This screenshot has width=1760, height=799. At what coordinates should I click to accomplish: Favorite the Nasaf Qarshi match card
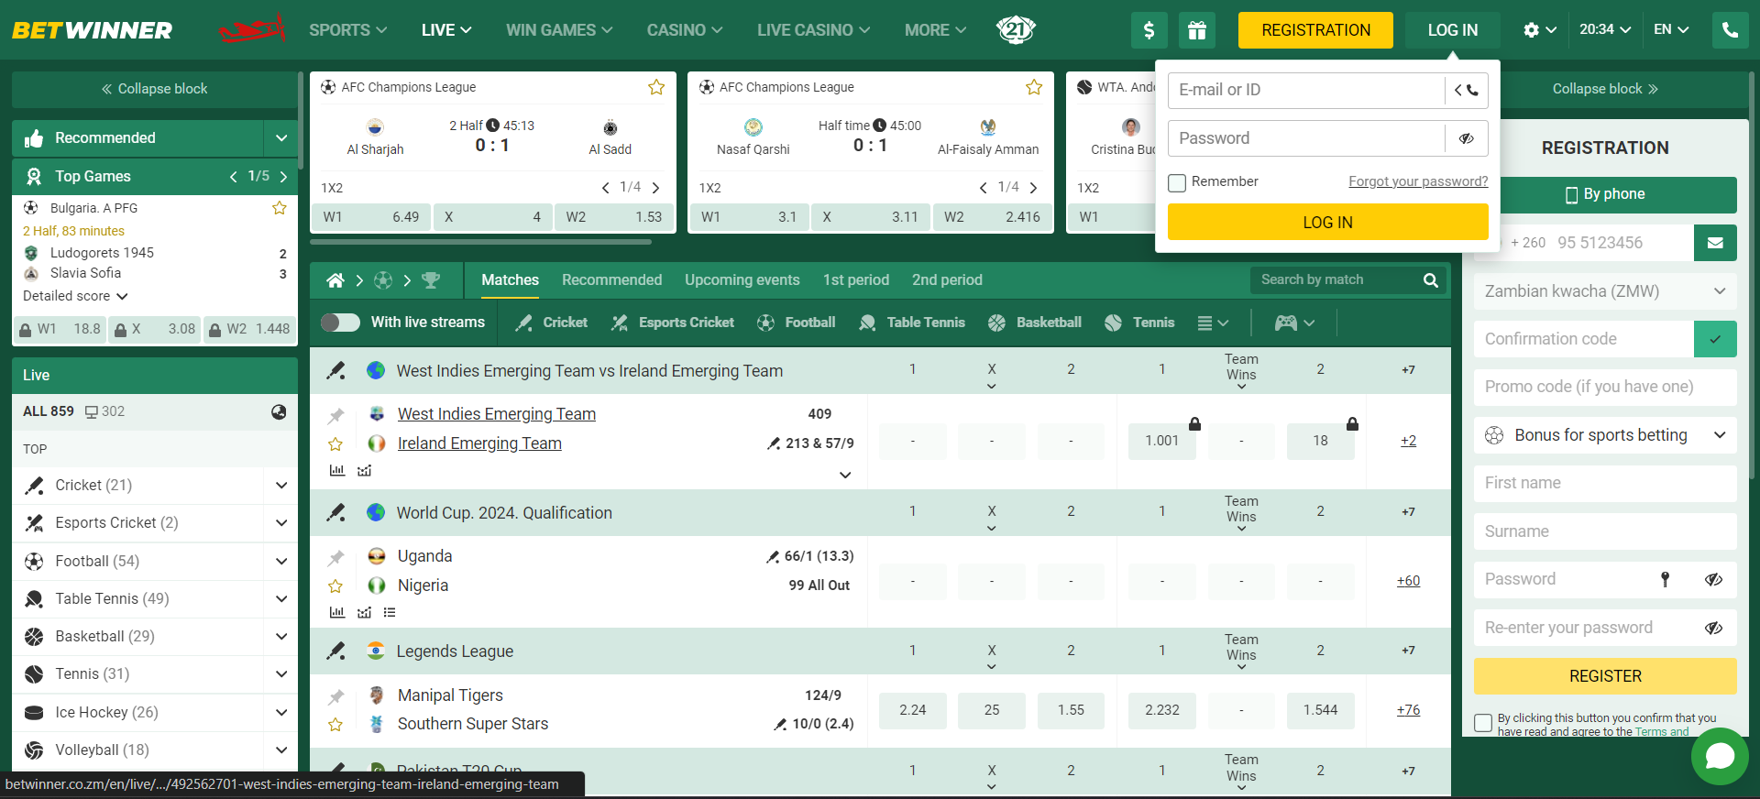(1034, 87)
